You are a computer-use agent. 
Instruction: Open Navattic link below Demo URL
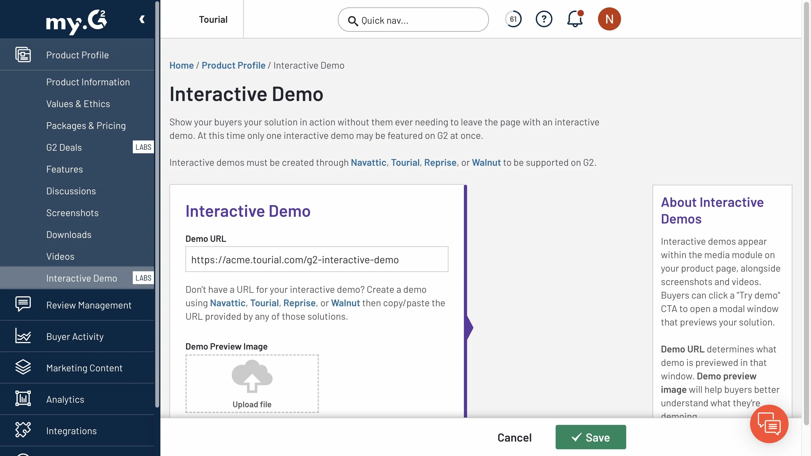pyautogui.click(x=228, y=303)
